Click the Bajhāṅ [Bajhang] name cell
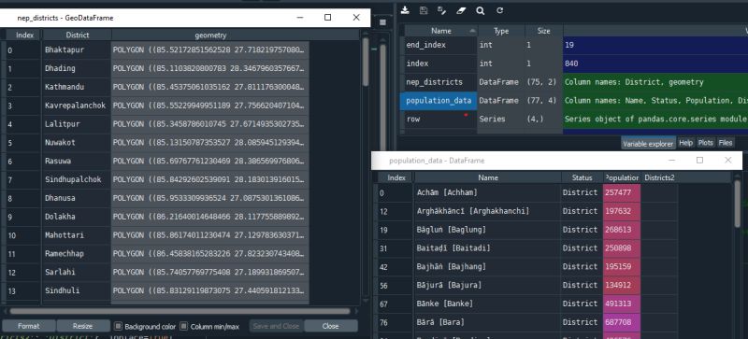 (x=487, y=266)
